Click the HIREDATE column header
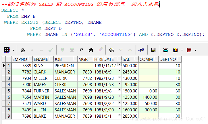This screenshot has height=124, width=208. 107,59
